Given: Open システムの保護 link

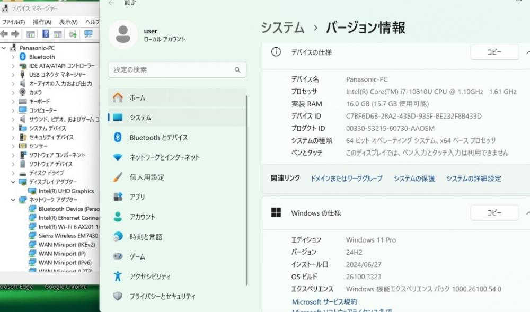Looking at the screenshot, I should (414, 179).
